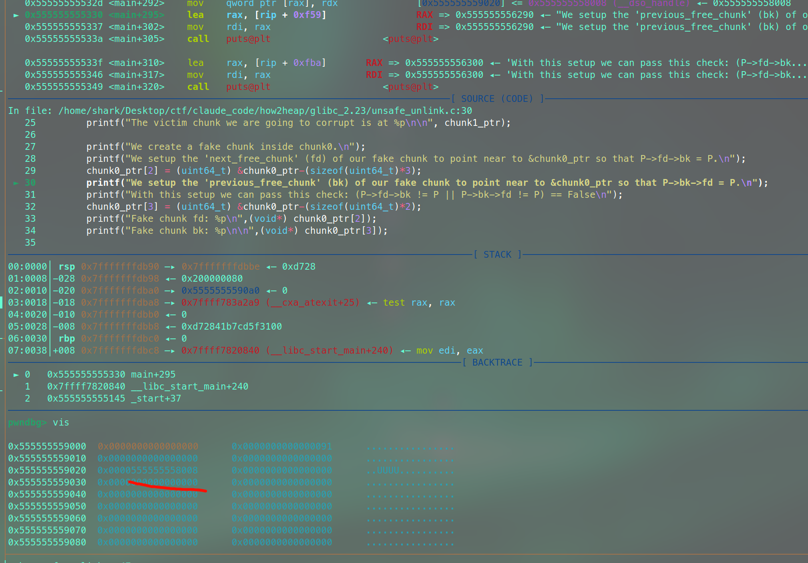The height and width of the screenshot is (563, 808).
Task: Select the 0xf59 offset in the disassembly
Action: [x=307, y=15]
